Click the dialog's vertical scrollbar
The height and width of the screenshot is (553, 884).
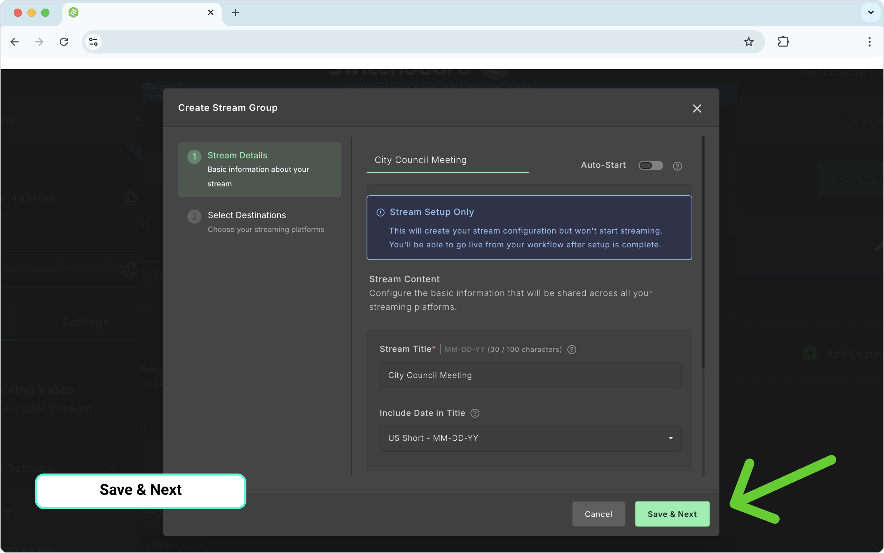click(x=703, y=253)
